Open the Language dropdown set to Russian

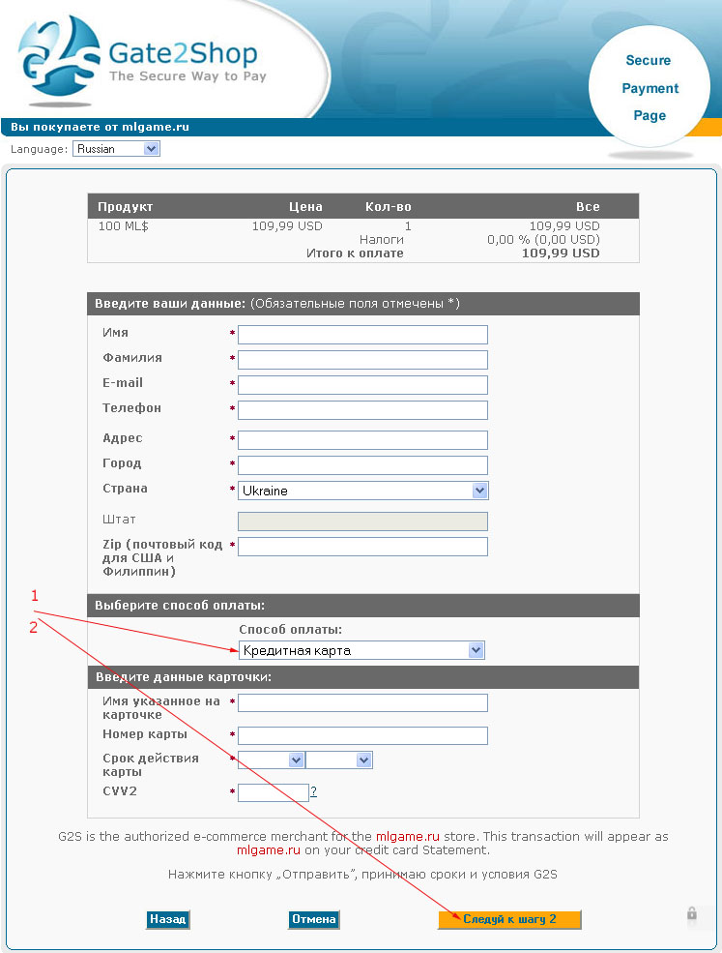tap(116, 149)
